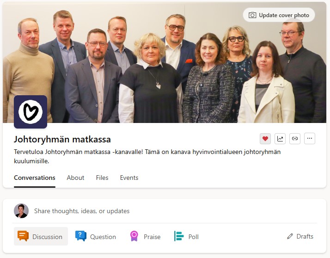Image resolution: width=330 pixels, height=258 pixels.
Task: Click the orange Discussion speech bubble icon
Action: pos(23,236)
